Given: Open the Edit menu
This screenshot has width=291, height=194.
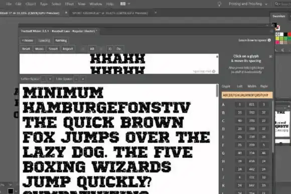Looking at the screenshot, I should [18, 4].
